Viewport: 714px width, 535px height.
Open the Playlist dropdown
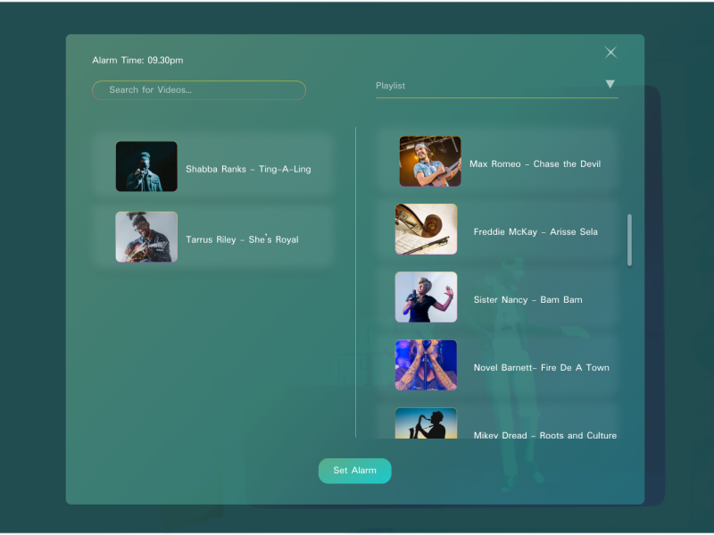[x=495, y=86]
